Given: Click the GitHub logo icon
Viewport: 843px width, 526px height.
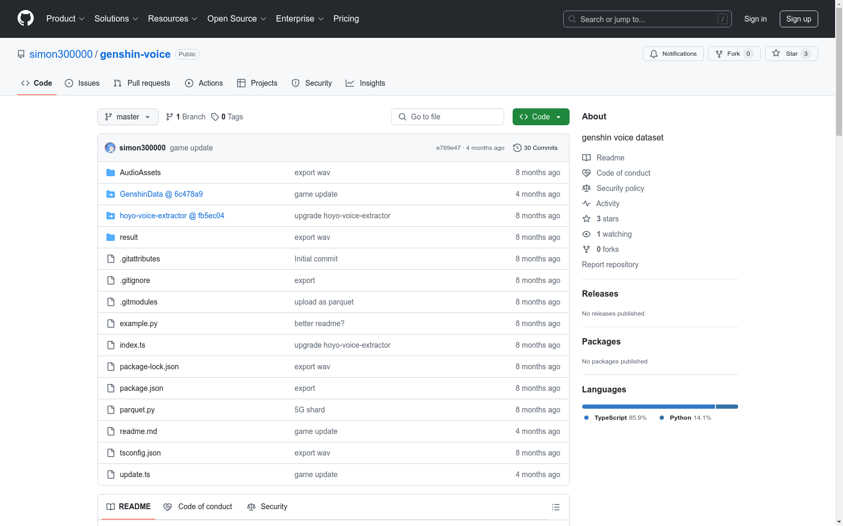Looking at the screenshot, I should point(25,18).
